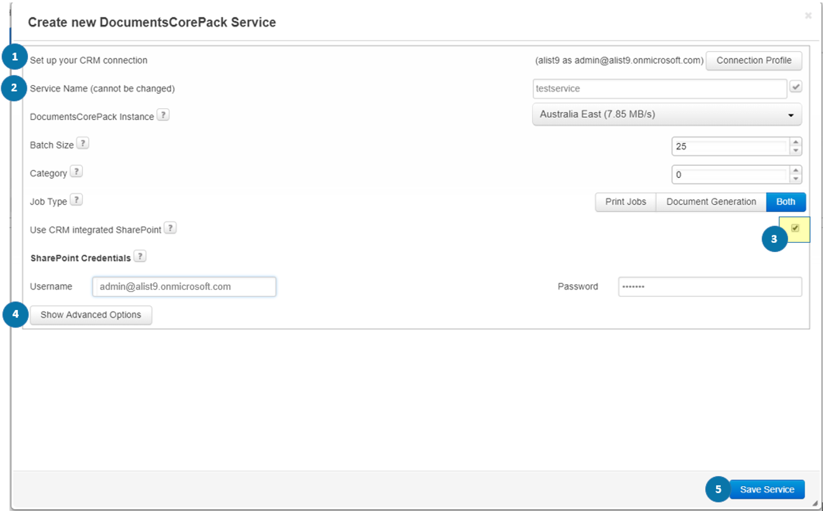Click the Category number field
The width and height of the screenshot is (823, 511).
pyautogui.click(x=730, y=175)
